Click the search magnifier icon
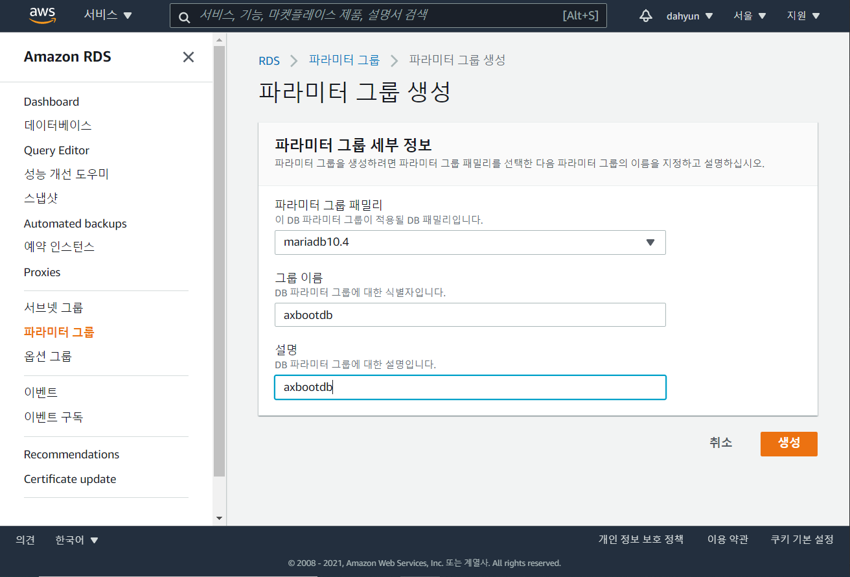850x577 pixels. (x=185, y=16)
